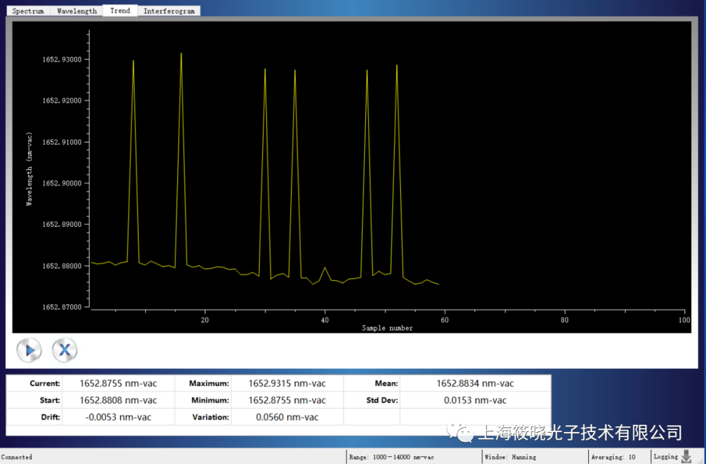This screenshot has width=706, height=464.
Task: Click the Start value 1652.8808 cell
Action: [x=118, y=400]
